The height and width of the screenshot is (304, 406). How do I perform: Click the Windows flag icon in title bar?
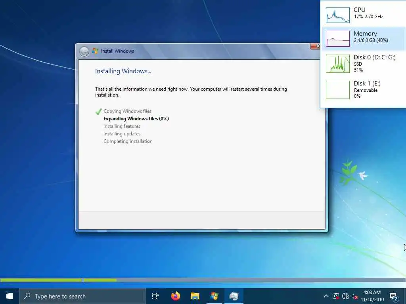[95, 51]
